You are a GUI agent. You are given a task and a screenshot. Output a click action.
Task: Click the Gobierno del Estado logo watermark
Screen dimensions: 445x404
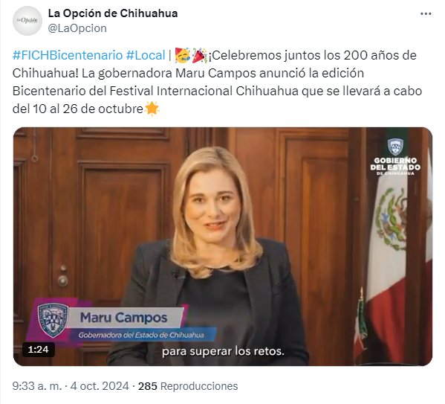pyautogui.click(x=395, y=157)
